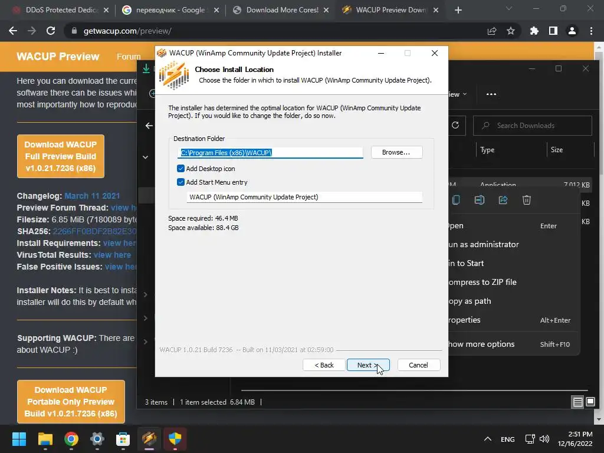Open Browse for destination folder
This screenshot has height=453, width=604.
tap(396, 152)
